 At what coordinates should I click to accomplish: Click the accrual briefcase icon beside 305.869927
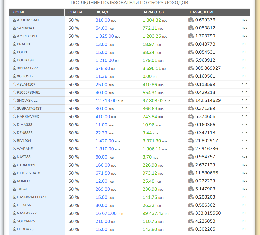pos(191,68)
